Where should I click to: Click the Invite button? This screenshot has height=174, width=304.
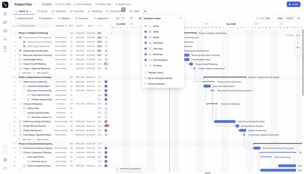(x=293, y=4)
